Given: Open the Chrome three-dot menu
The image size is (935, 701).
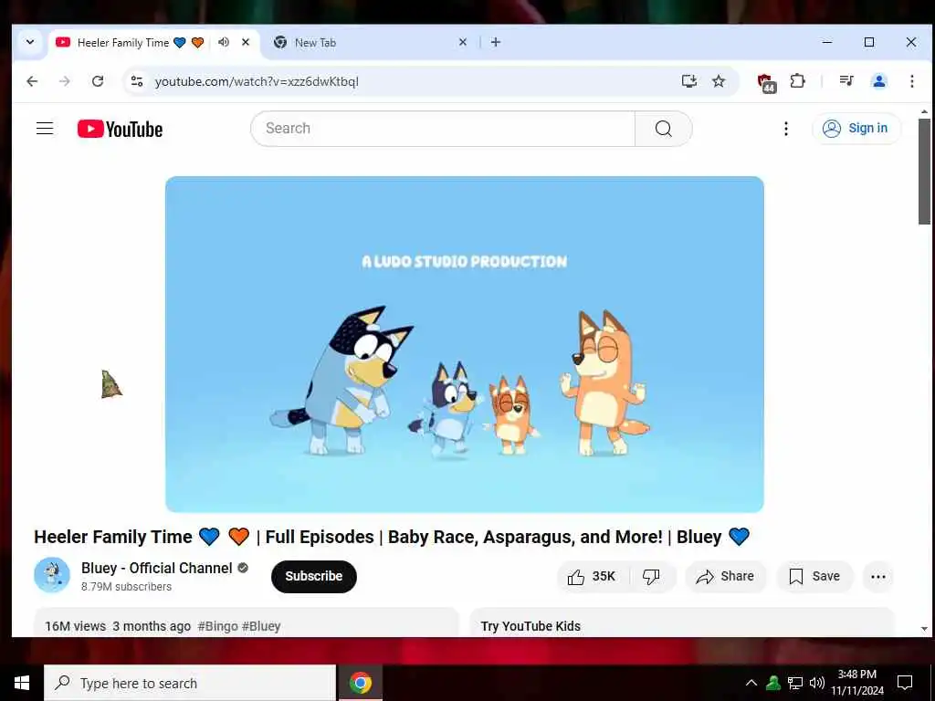Looking at the screenshot, I should point(912,81).
